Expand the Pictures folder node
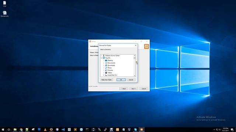 pos(104,70)
